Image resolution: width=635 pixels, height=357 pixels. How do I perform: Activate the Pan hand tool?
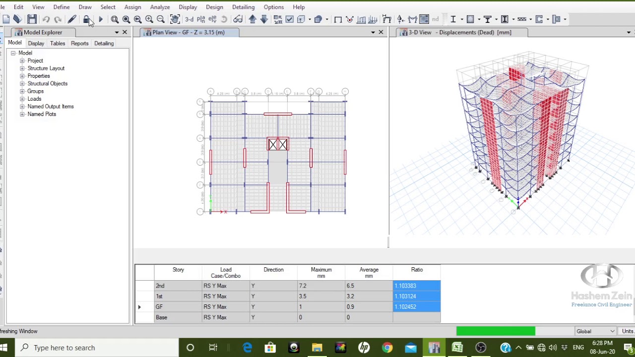(x=175, y=19)
